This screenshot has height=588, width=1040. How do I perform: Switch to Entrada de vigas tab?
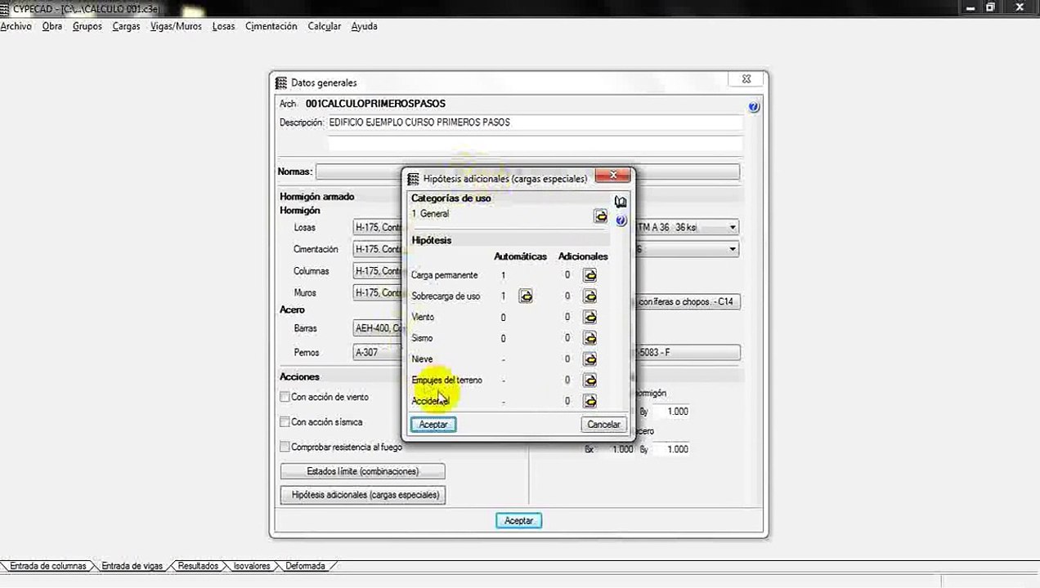[132, 566]
